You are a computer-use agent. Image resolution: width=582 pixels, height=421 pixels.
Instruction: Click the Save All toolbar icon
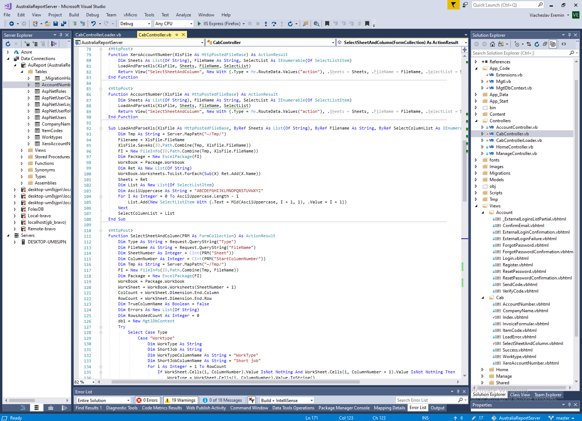tap(63, 24)
